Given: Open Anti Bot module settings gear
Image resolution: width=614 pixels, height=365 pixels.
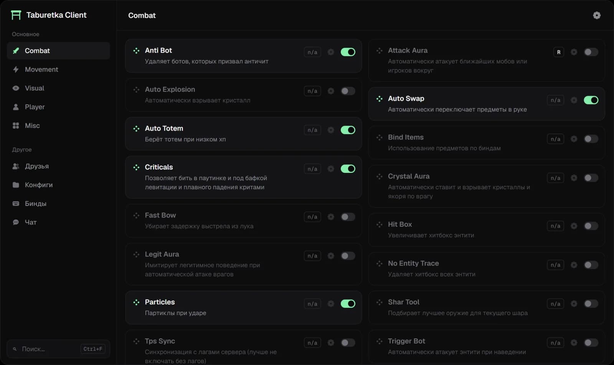Looking at the screenshot, I should click(x=331, y=52).
